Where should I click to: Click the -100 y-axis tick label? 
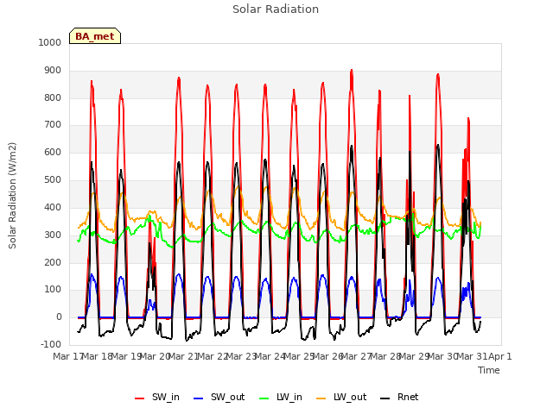51,344
